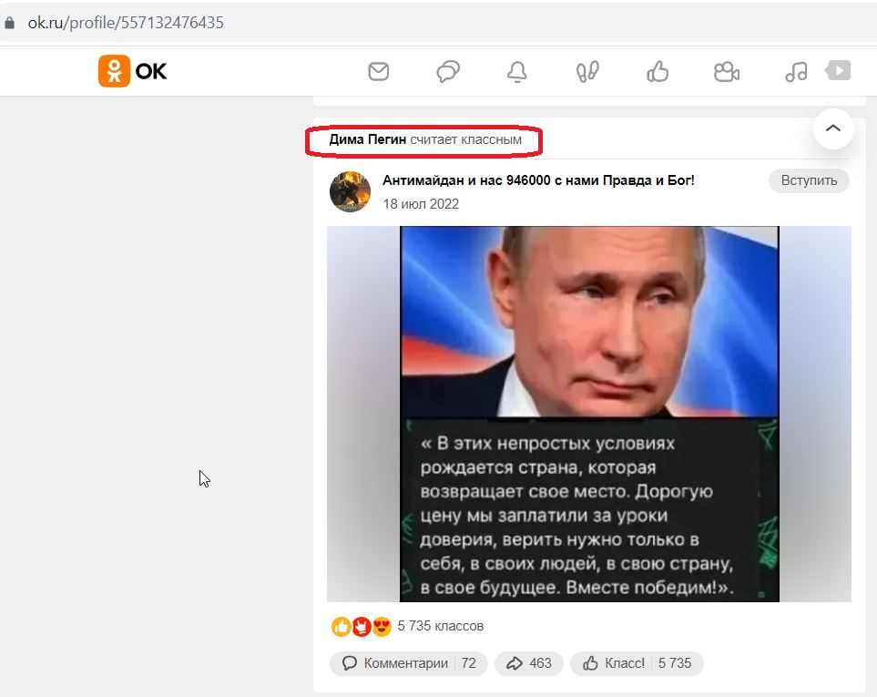Click the scroll-to-top chevron button
The image size is (877, 697).
coord(832,128)
